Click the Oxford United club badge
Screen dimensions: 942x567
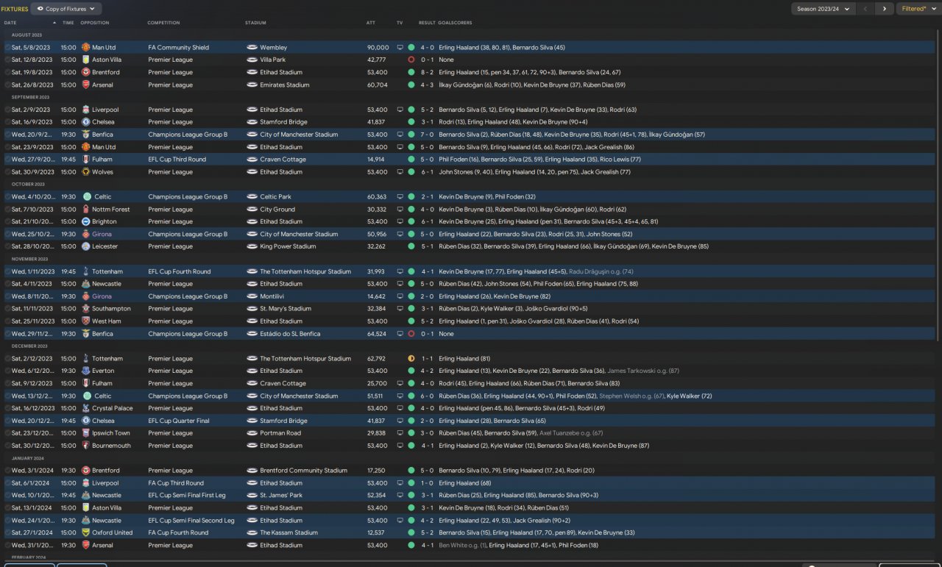point(86,532)
